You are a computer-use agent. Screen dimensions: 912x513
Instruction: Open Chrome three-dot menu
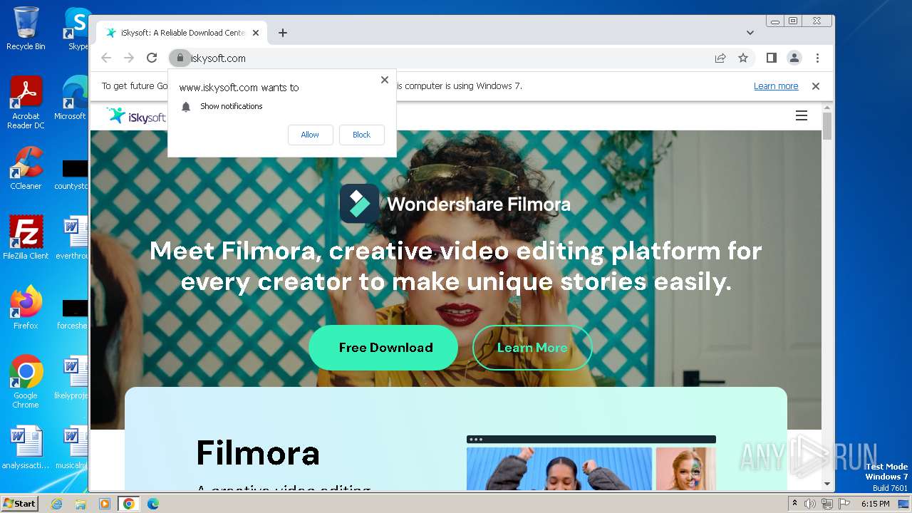coord(817,58)
